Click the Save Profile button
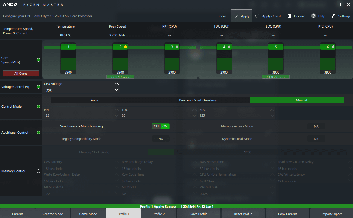Viewport: 353px width, 218px height. (199, 214)
